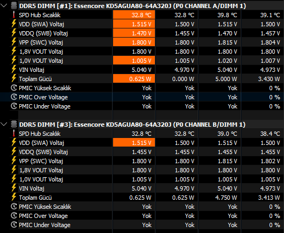The width and height of the screenshot is (284, 233).
Task: Click 4.750 W maximum power of DIMM #3
Action: pos(226,198)
